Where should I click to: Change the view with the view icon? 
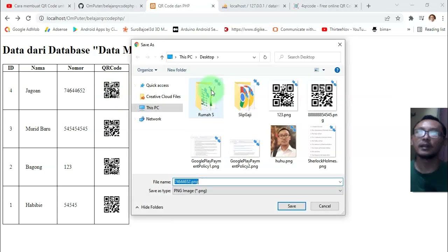316,70
